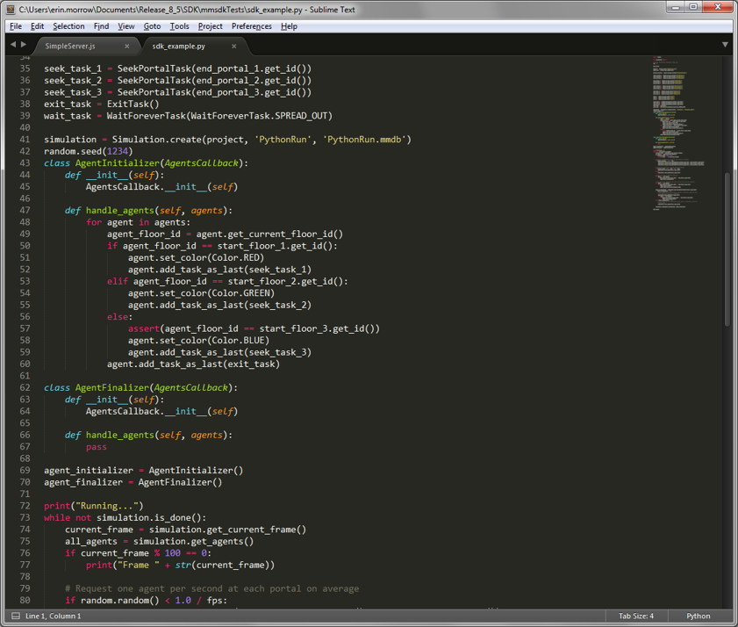Open the Python syntax selector
Screen dimensions: 738x627
pyautogui.click(x=698, y=616)
